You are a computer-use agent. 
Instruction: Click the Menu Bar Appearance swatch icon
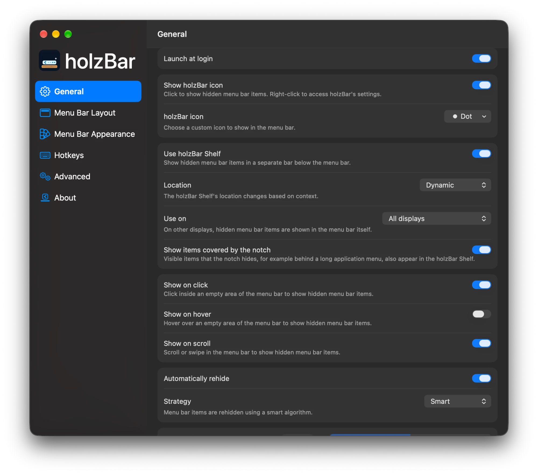tap(45, 134)
